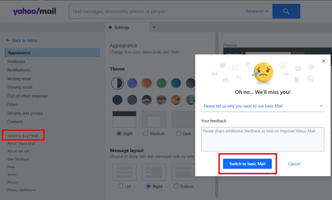
Task: Select the Medium mode radio button
Action: 146,133
